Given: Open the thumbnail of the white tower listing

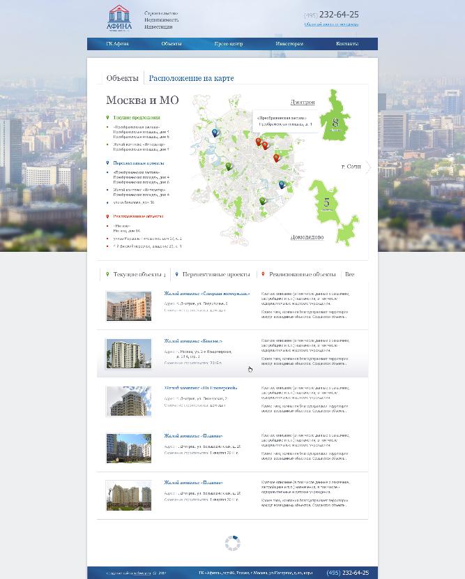Looking at the screenshot, I should pyautogui.click(x=128, y=354).
